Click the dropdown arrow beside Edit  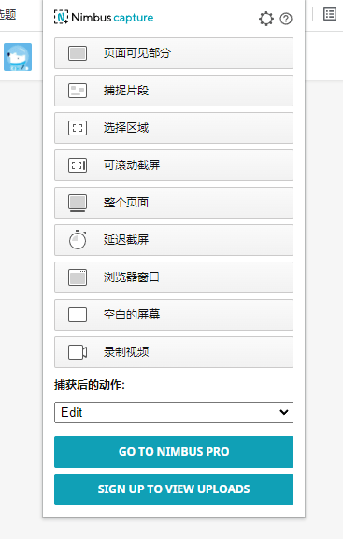pyautogui.click(x=284, y=412)
